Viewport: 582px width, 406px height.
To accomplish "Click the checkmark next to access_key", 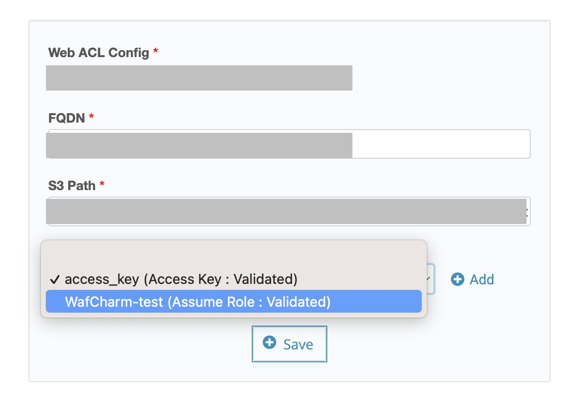I will coord(55,279).
